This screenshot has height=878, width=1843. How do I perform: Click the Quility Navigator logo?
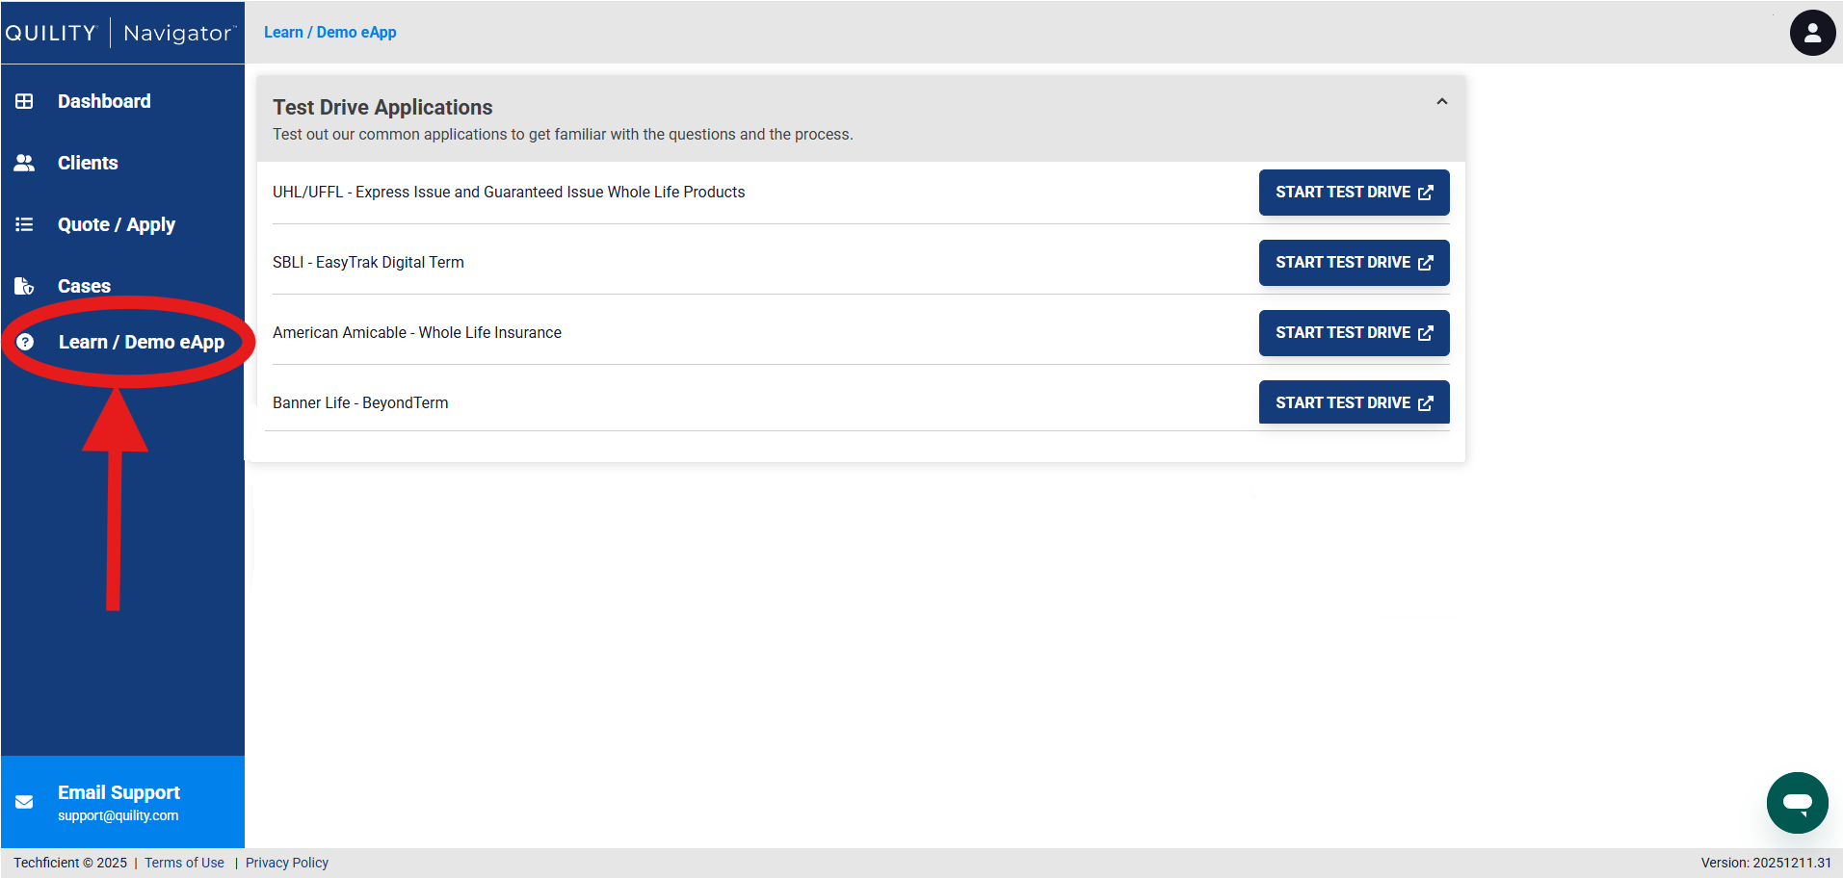(120, 33)
